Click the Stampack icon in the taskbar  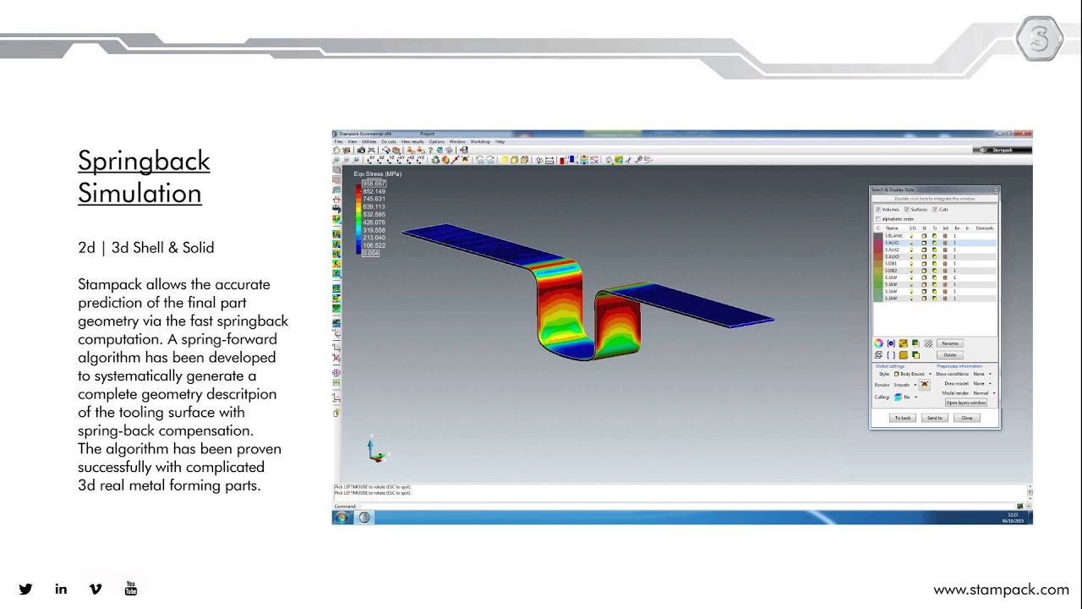[x=364, y=517]
